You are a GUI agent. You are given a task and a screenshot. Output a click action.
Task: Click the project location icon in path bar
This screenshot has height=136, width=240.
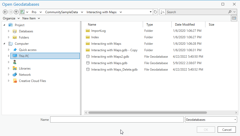coord(23,12)
